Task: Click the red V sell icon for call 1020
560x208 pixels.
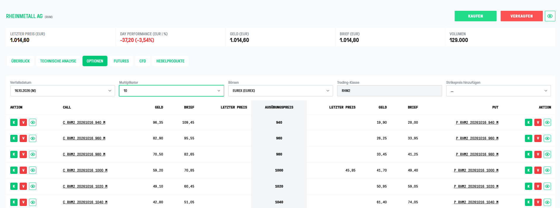Action: [x=23, y=186]
